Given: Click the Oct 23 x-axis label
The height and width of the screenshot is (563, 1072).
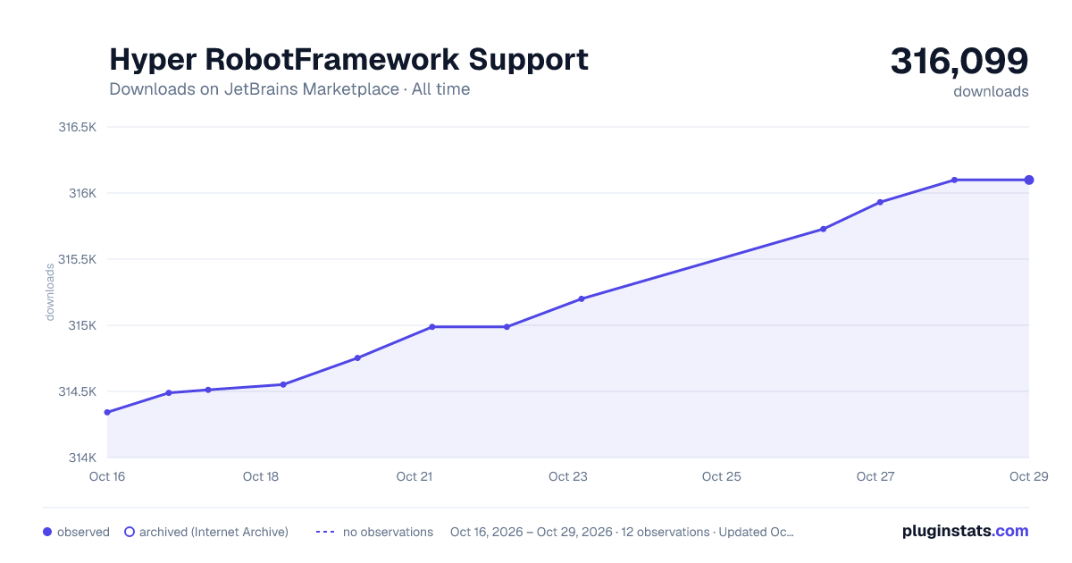Looking at the screenshot, I should (x=568, y=476).
